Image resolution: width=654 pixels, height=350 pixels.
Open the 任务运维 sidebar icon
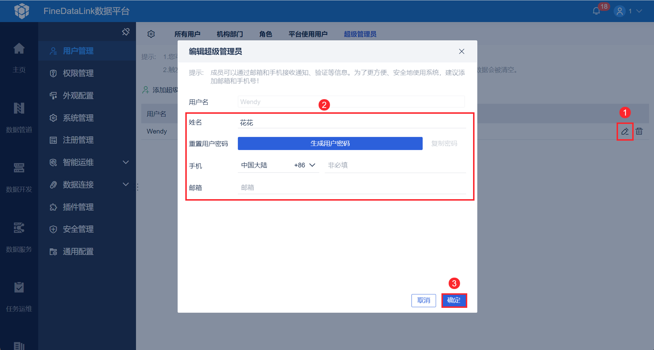19,287
